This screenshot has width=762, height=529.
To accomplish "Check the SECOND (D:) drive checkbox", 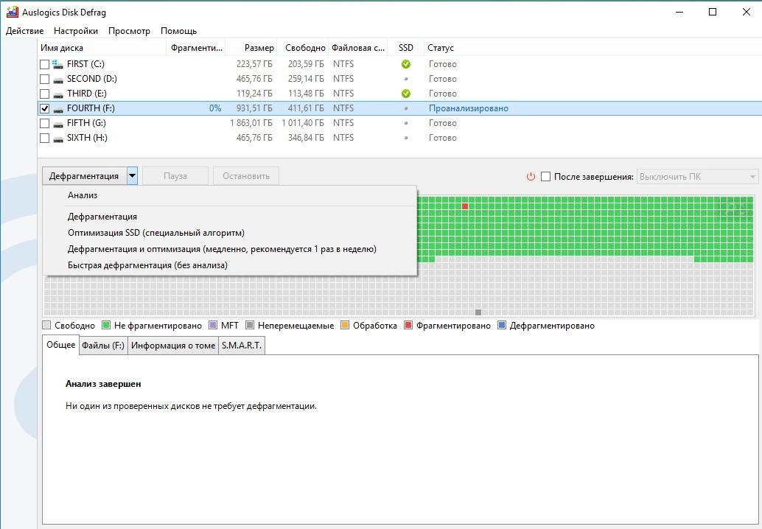I will (x=45, y=79).
